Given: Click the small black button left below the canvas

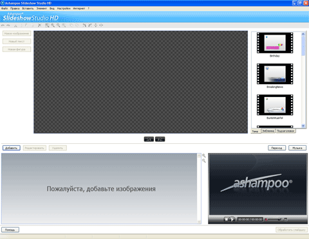Looking at the screenshot, I should (x=149, y=139).
